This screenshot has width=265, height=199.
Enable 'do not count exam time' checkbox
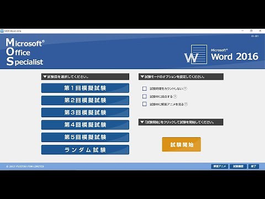[145, 88]
